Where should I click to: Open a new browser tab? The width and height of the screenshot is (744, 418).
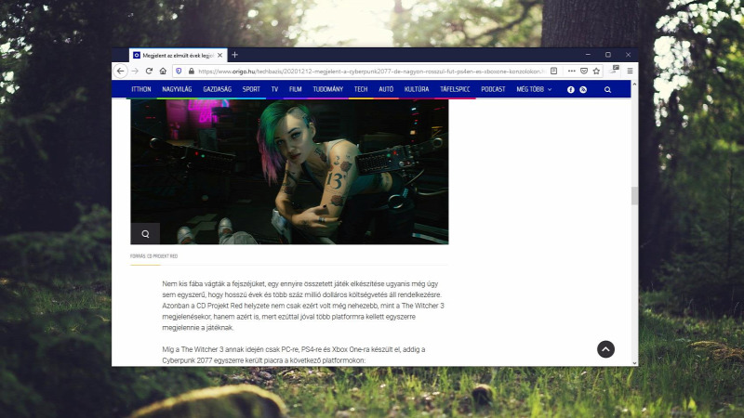click(234, 55)
